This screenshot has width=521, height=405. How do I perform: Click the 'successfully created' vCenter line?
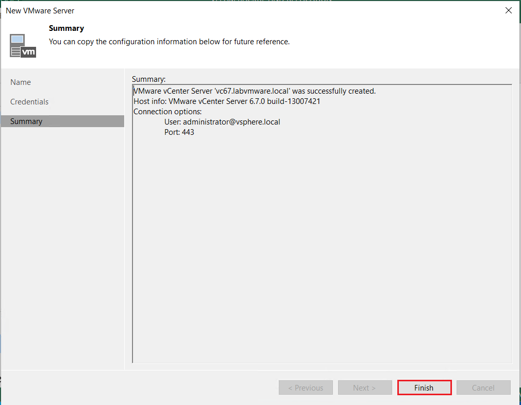(x=255, y=91)
